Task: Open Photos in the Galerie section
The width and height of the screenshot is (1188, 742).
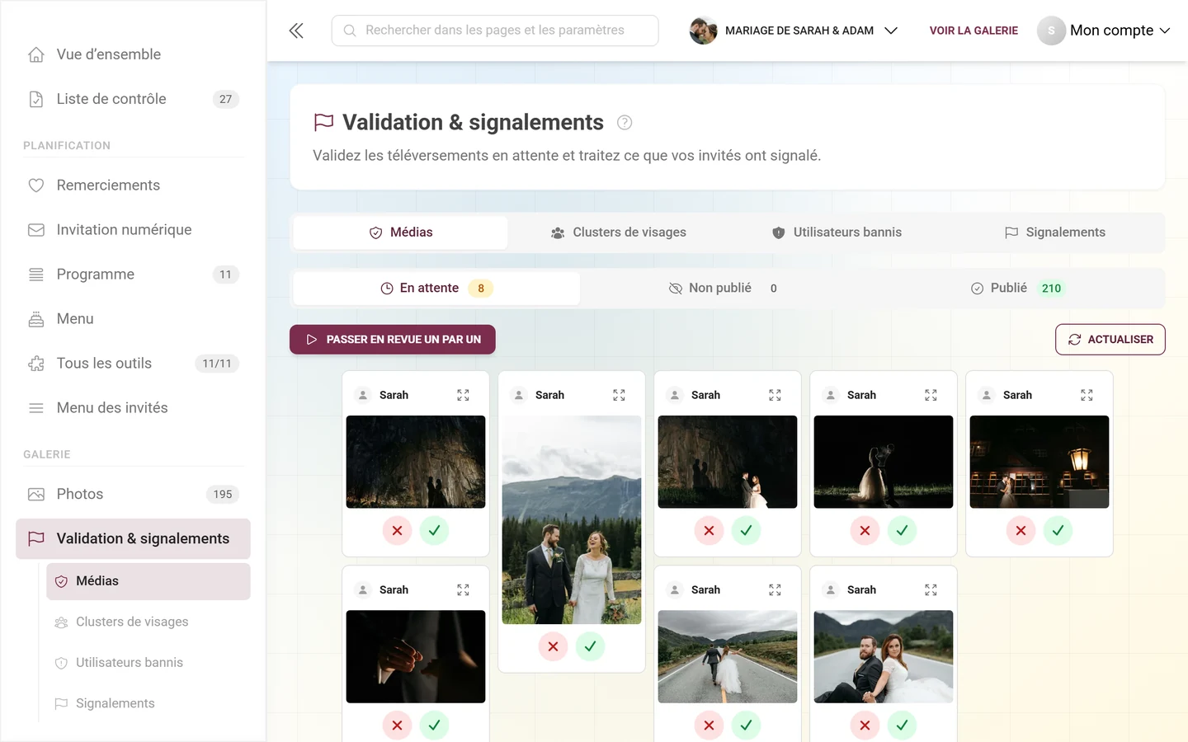Action: pyautogui.click(x=133, y=495)
